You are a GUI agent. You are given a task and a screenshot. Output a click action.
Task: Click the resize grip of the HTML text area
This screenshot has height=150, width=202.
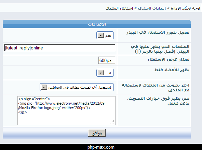coord(112,122)
